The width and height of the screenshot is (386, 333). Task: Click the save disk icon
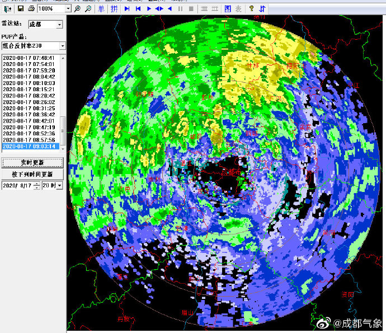pos(21,9)
